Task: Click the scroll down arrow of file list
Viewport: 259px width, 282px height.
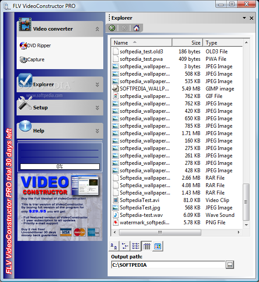Action: click(x=246, y=225)
